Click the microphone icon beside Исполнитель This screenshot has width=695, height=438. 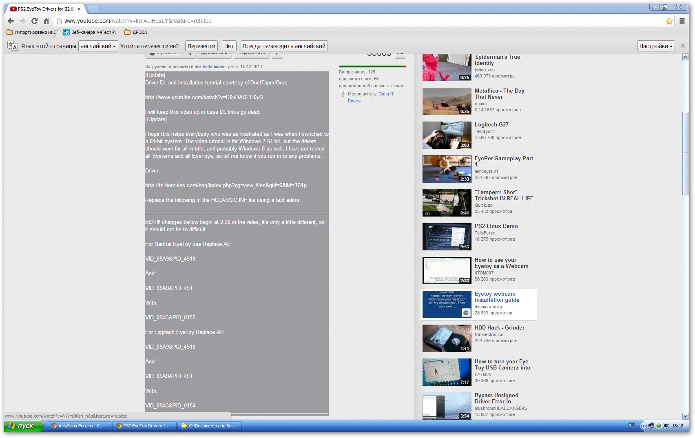tap(343, 94)
